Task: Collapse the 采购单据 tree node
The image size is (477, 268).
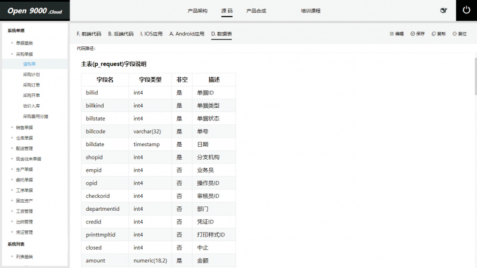Action: 12,54
